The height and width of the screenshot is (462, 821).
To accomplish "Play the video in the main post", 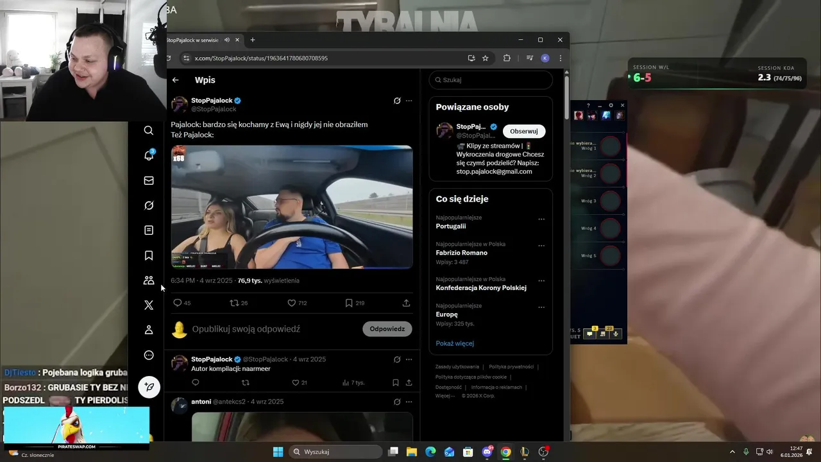I will [292, 207].
